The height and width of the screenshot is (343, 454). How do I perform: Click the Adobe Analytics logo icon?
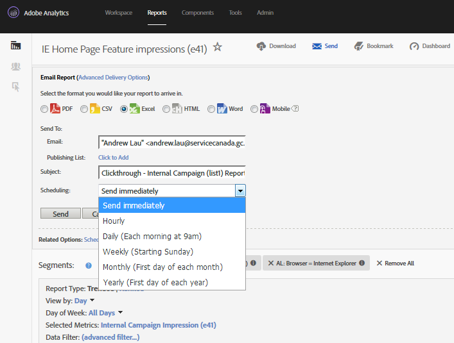coord(13,13)
